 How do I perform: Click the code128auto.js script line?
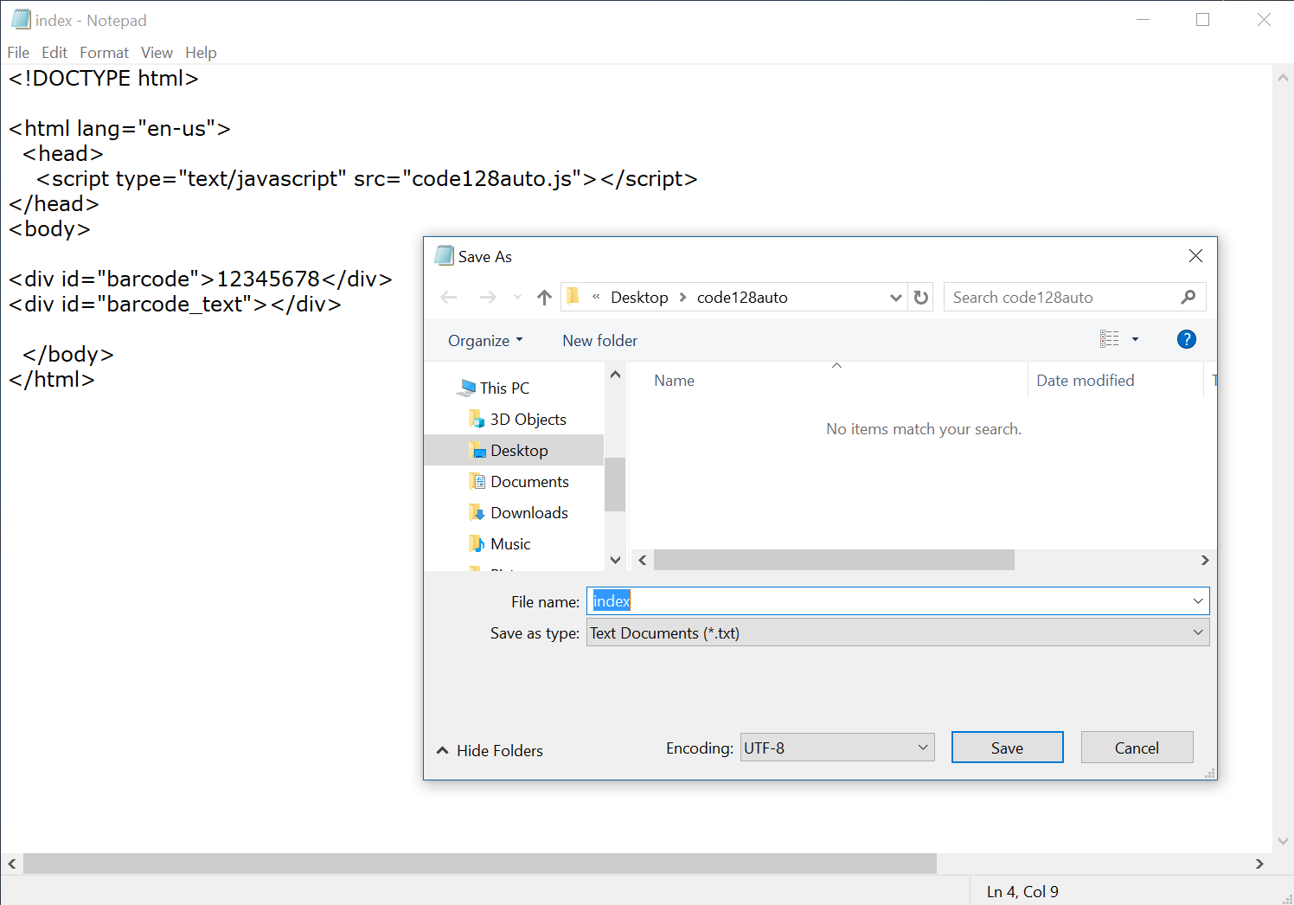(x=367, y=178)
